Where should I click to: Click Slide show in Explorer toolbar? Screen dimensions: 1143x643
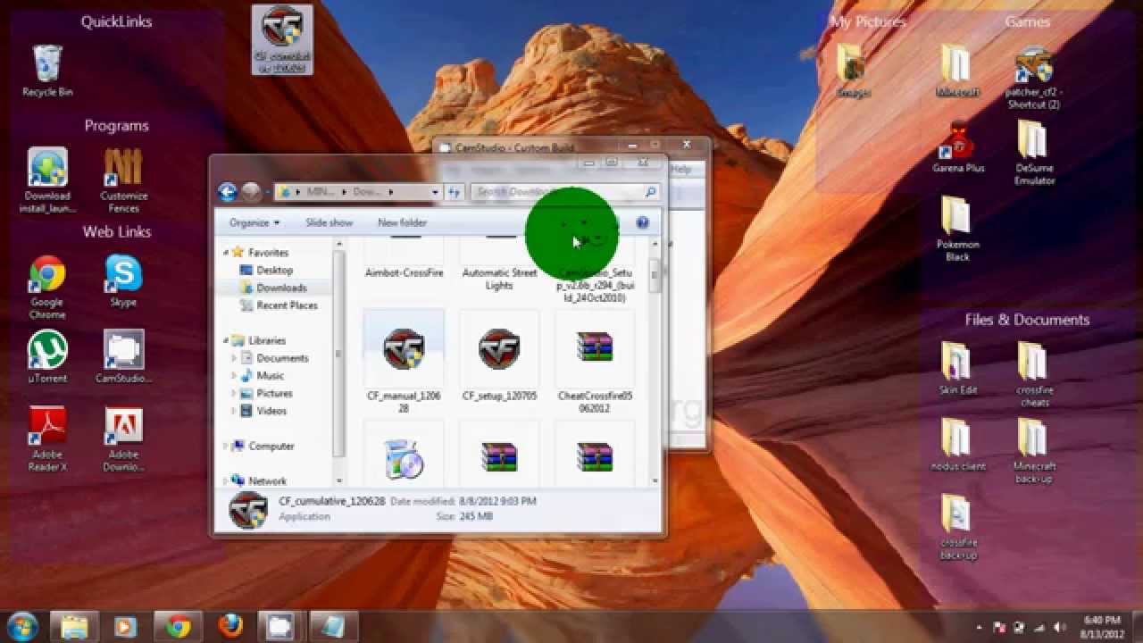[329, 223]
